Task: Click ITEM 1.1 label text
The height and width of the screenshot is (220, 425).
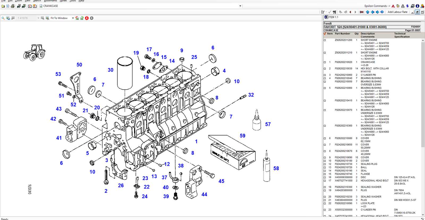Action: [333, 17]
